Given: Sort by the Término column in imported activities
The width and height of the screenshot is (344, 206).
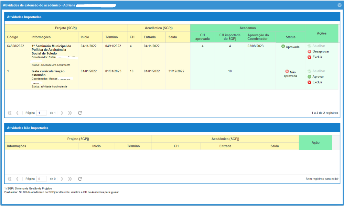Looking at the screenshot, I should [111, 37].
